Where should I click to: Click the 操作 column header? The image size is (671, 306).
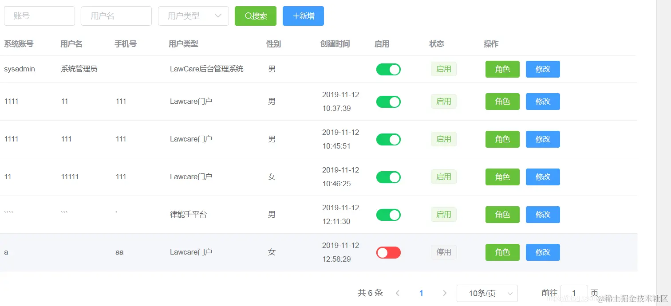491,44
